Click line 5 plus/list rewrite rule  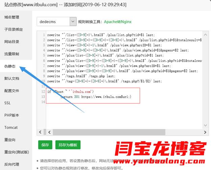pos(105,56)
